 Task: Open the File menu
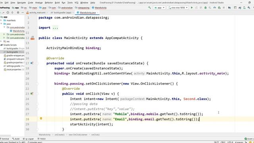click(x=1, y=3)
